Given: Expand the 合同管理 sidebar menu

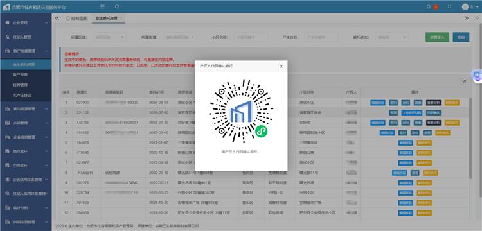Looking at the screenshot, I should point(26,123).
